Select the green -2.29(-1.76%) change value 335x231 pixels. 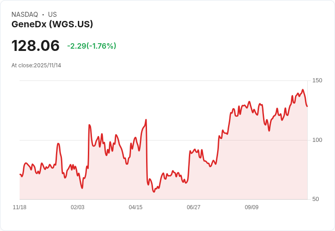(x=91, y=46)
